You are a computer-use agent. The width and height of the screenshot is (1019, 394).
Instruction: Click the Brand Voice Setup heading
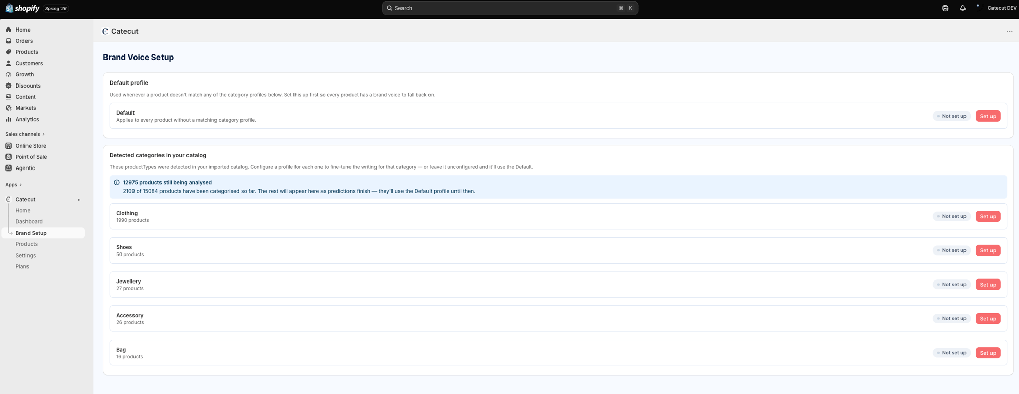138,58
